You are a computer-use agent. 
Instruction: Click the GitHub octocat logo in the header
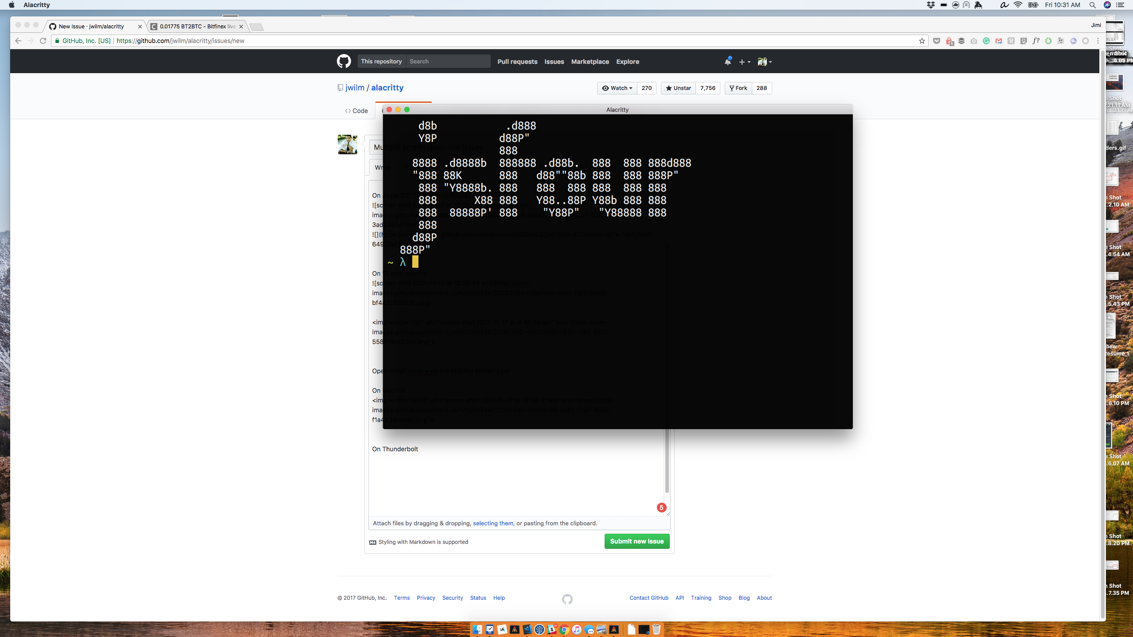344,61
